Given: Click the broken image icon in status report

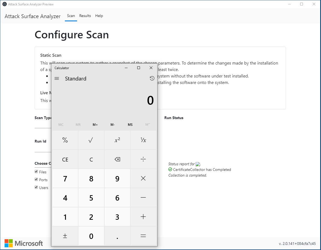Looking at the screenshot, I should pos(198,164).
